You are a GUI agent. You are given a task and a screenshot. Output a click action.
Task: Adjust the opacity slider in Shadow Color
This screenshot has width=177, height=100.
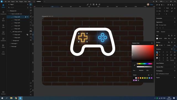click(145, 67)
